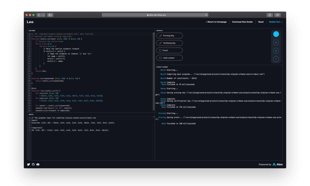
Task: Open the help question mark icon
Action: click(276, 59)
